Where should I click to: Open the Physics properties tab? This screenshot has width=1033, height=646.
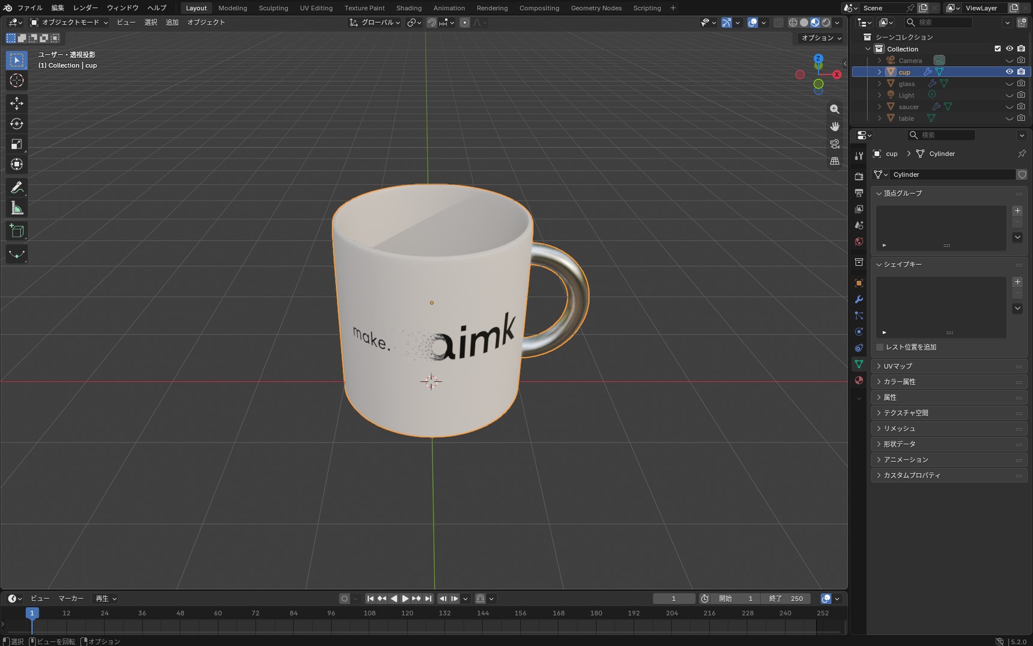[x=859, y=331]
